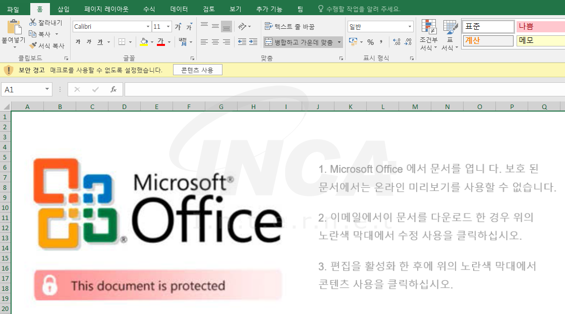The width and height of the screenshot is (565, 314).
Task: Click Merge and Center (병합하고 가운데 맞춤)
Action: 299,42
